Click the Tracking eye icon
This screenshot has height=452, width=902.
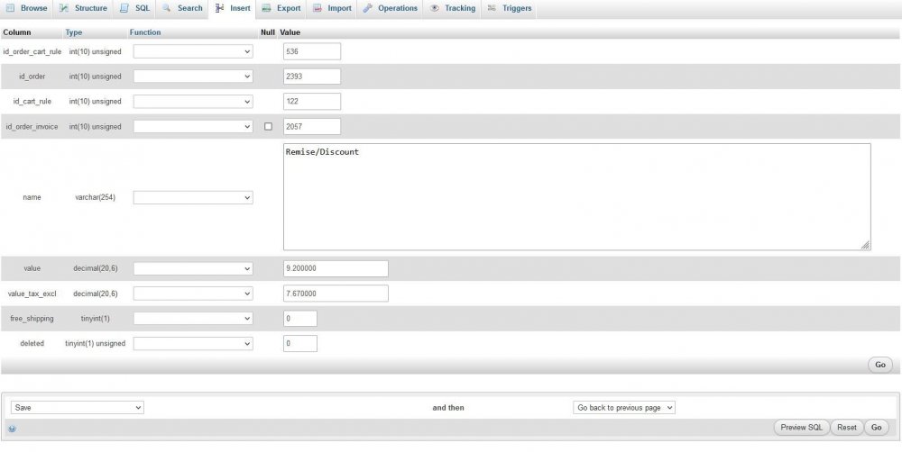coord(435,8)
